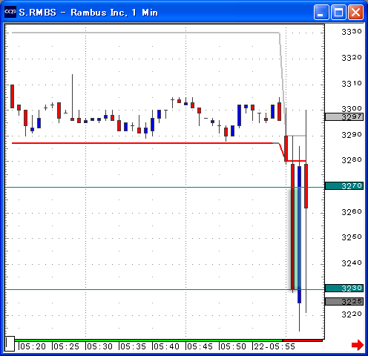Click the small white box at bottom left
Image resolution: width=368 pixels, height=356 pixels.
pyautogui.click(x=10, y=343)
